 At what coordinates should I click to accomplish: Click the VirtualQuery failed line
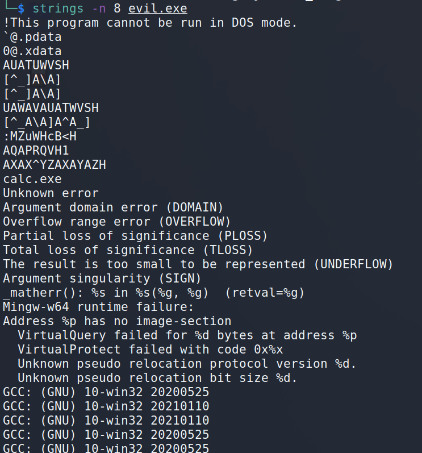coord(187,335)
